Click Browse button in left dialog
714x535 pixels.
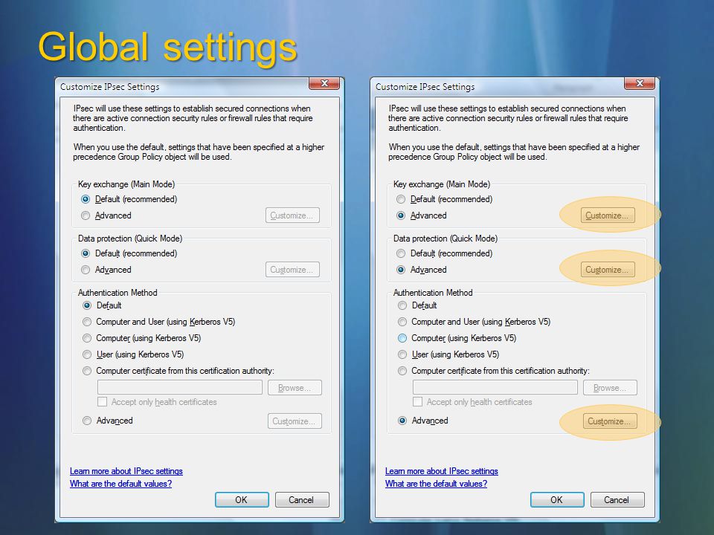point(295,388)
